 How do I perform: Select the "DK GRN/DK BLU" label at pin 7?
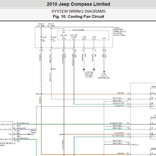tap(118, 136)
